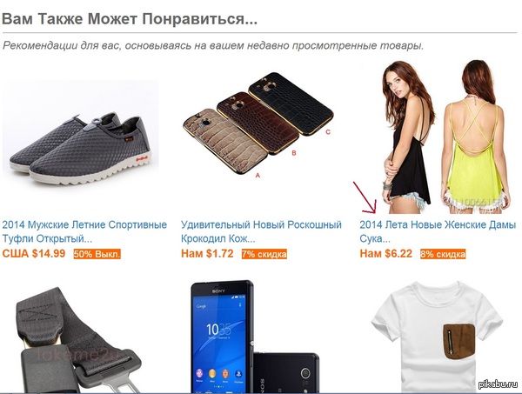Click '2014 Мужские Летние Спортивные Туфли' link
The image size is (522, 394).
tap(84, 231)
